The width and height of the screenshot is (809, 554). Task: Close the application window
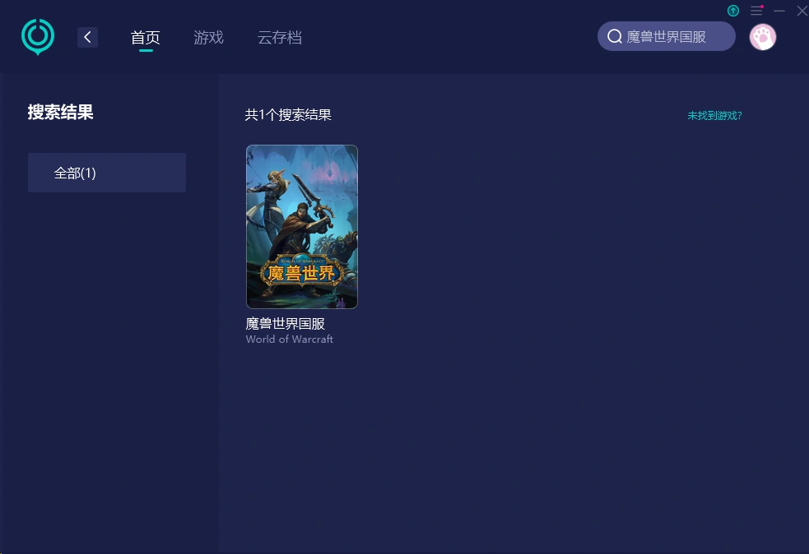802,11
